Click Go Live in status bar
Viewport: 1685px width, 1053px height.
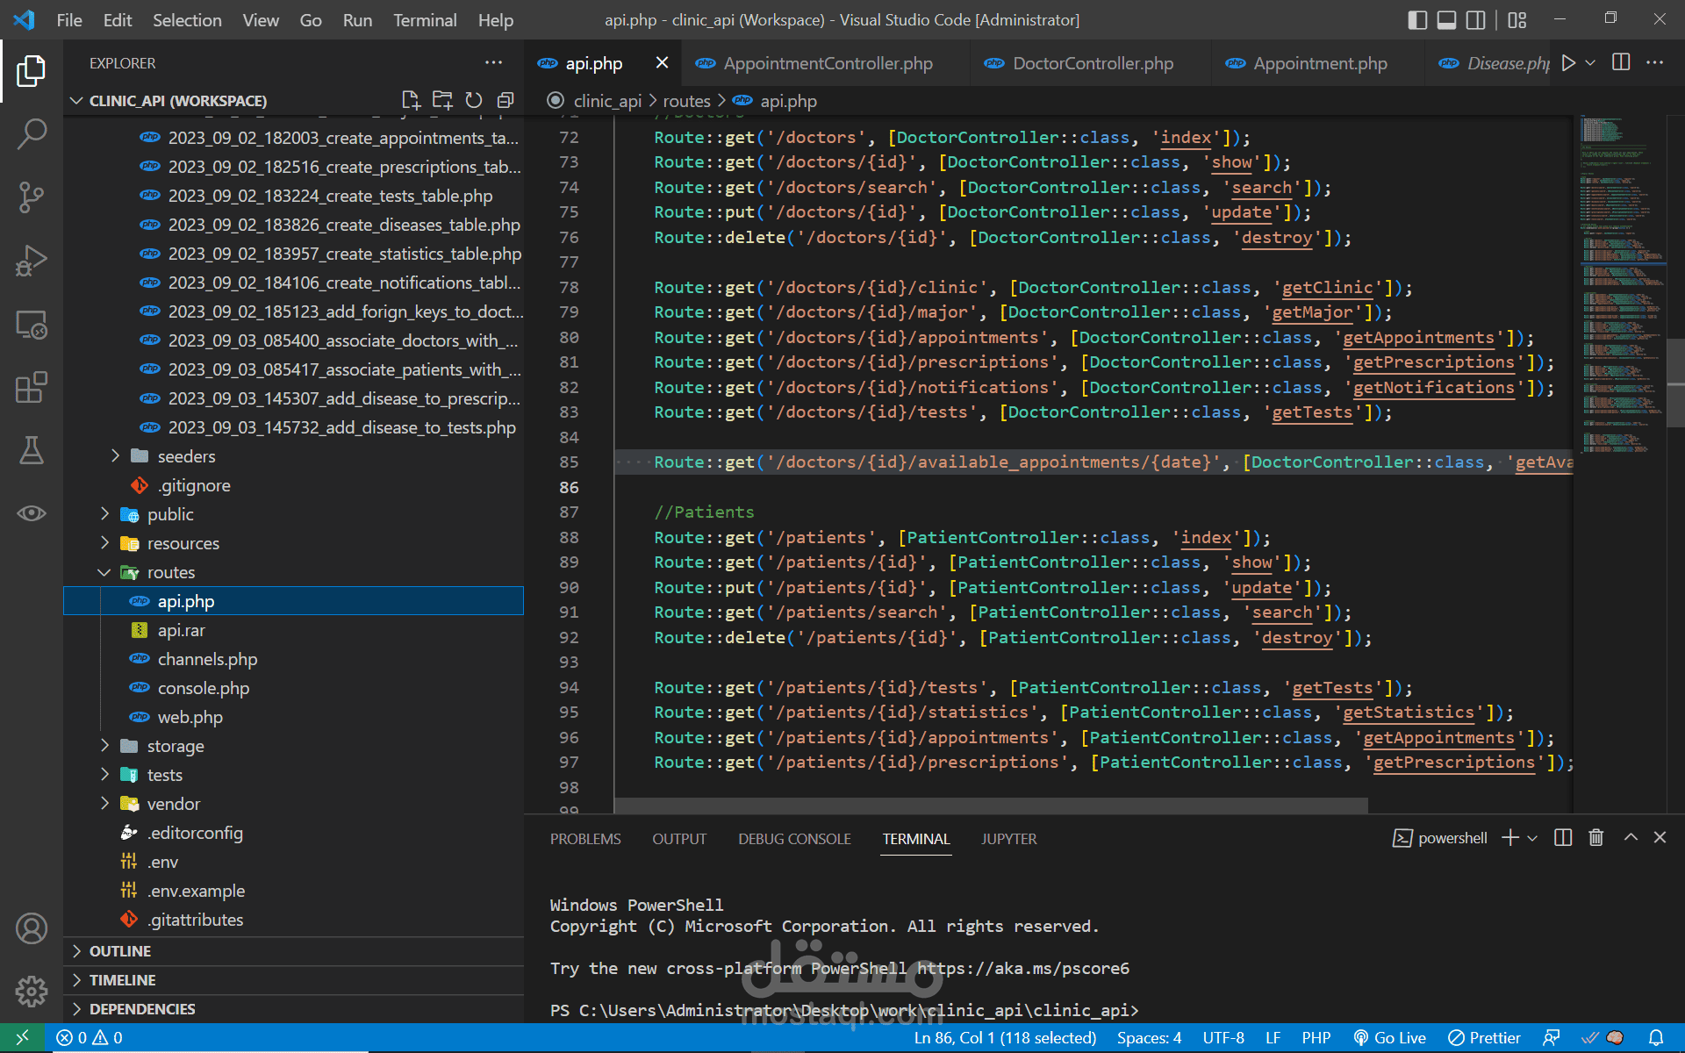click(x=1390, y=1037)
